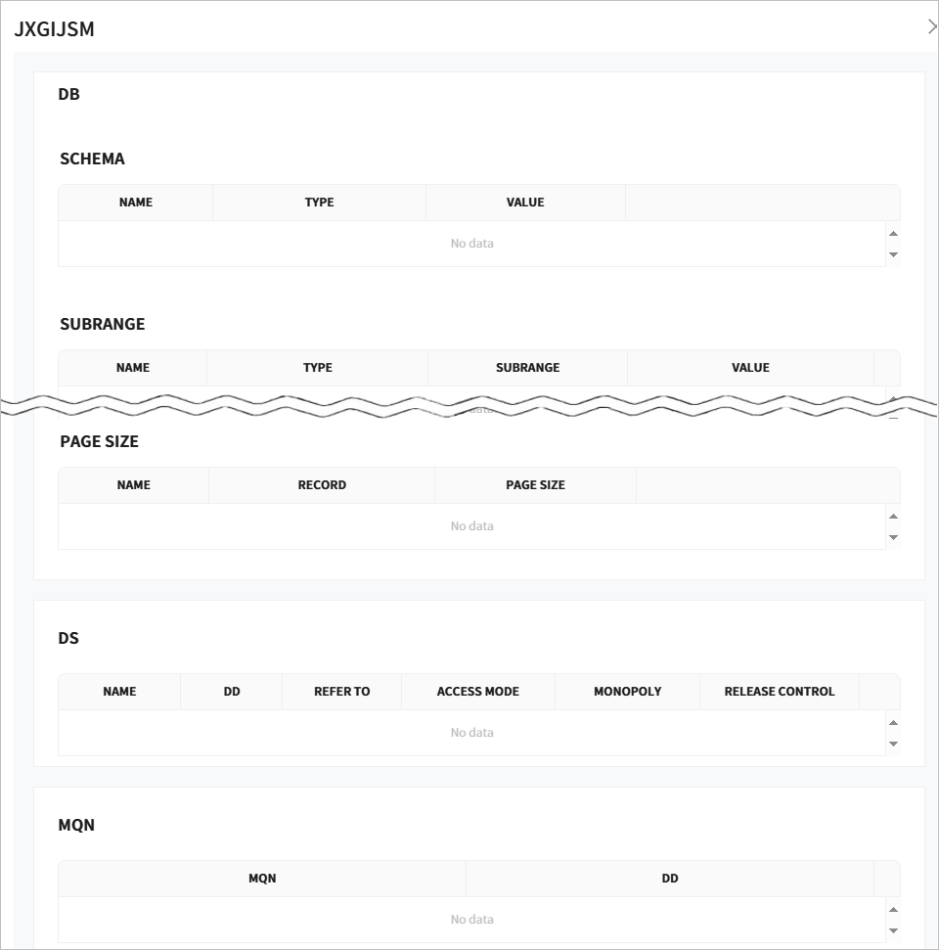Click PAGE SIZE table's scroll-down arrow
Image resolution: width=939 pixels, height=950 pixels.
(x=893, y=537)
